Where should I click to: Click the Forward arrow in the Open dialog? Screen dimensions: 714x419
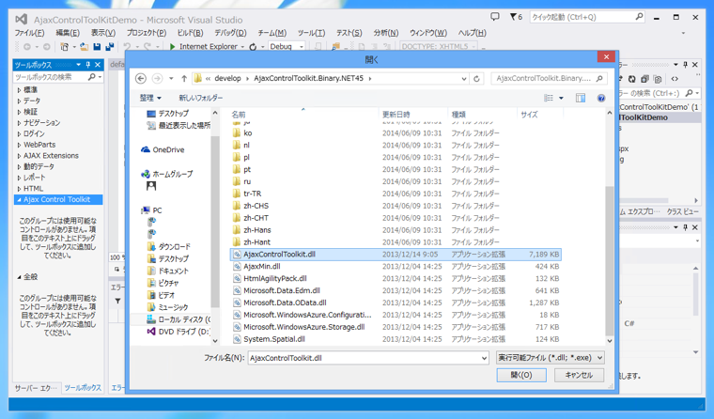pyautogui.click(x=157, y=78)
